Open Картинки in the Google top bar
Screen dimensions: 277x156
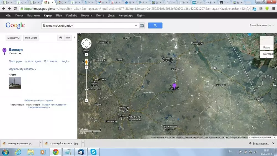click(x=34, y=16)
